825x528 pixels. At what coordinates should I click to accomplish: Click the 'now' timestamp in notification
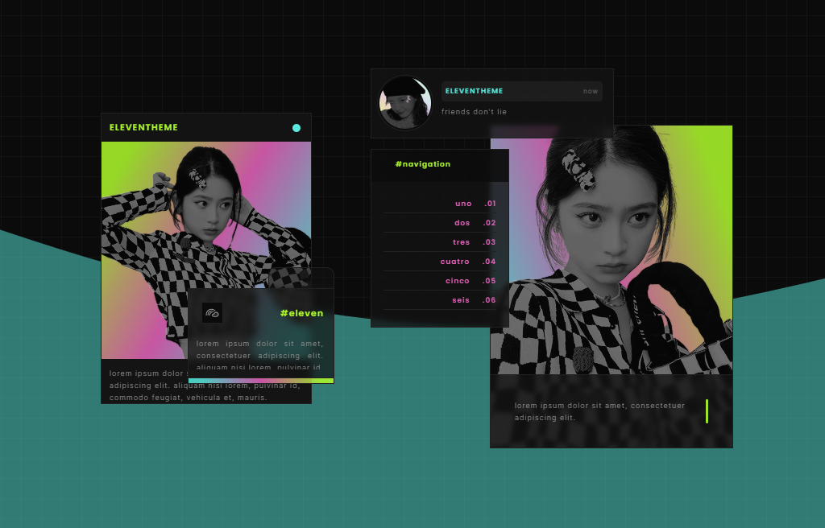[x=591, y=92]
